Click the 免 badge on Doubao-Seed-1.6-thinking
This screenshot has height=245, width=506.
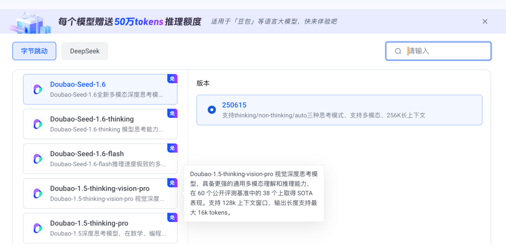[x=172, y=113]
